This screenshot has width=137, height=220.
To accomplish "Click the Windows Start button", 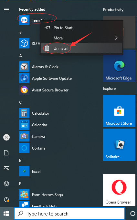I will 6,214.
